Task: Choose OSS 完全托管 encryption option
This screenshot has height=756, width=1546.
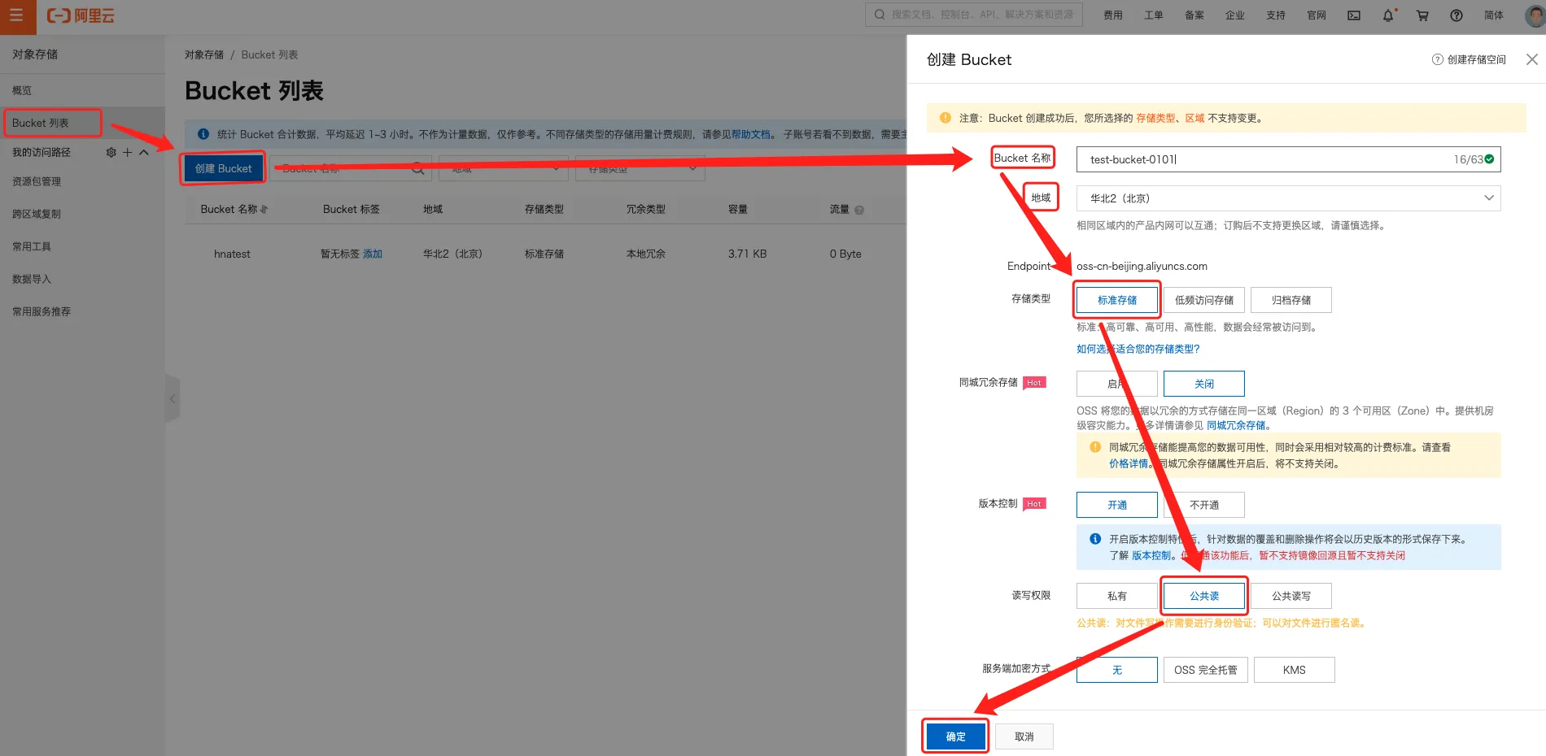Action: tap(1205, 670)
